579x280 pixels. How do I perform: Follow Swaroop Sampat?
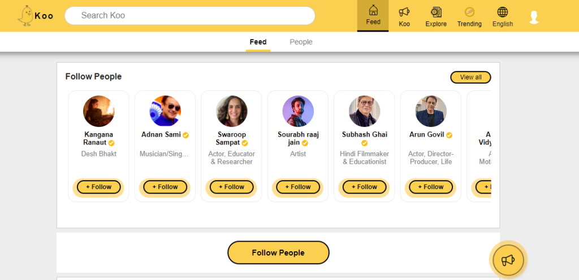click(x=231, y=187)
